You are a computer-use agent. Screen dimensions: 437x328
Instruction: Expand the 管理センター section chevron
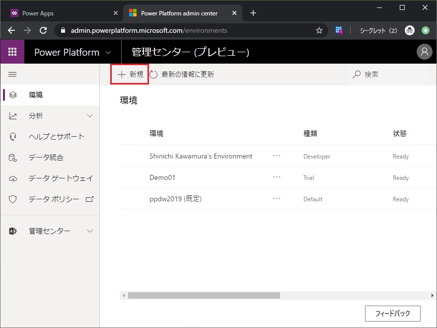coord(90,231)
